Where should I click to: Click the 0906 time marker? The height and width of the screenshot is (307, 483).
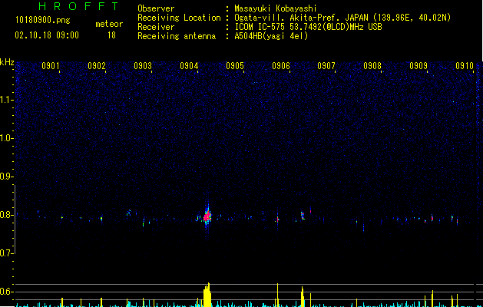coord(281,66)
